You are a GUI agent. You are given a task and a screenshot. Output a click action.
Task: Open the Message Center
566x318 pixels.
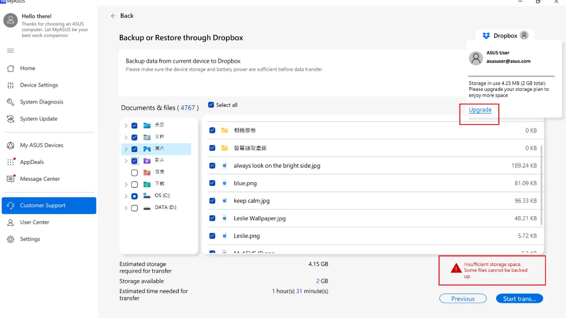click(x=40, y=179)
